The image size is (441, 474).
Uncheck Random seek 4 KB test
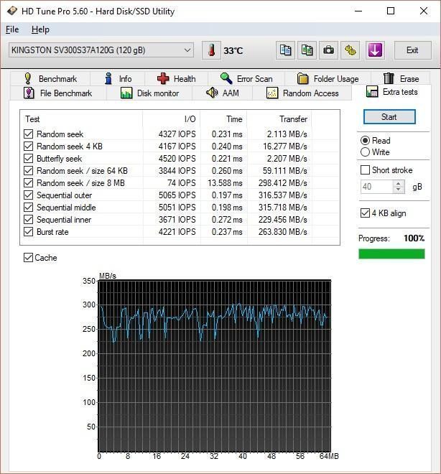[x=29, y=146]
